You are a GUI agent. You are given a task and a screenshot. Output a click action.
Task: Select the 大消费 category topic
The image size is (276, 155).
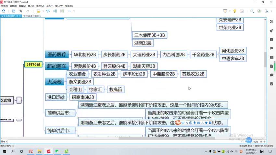click(x=55, y=82)
